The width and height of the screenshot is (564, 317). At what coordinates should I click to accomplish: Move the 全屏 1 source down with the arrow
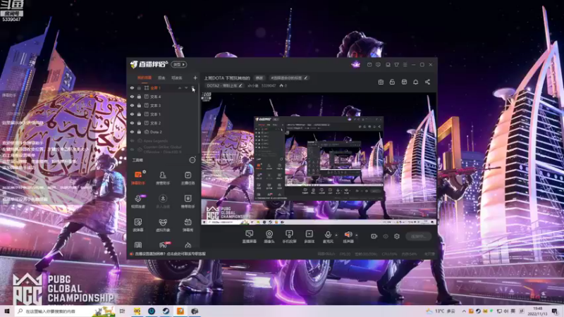click(x=186, y=88)
